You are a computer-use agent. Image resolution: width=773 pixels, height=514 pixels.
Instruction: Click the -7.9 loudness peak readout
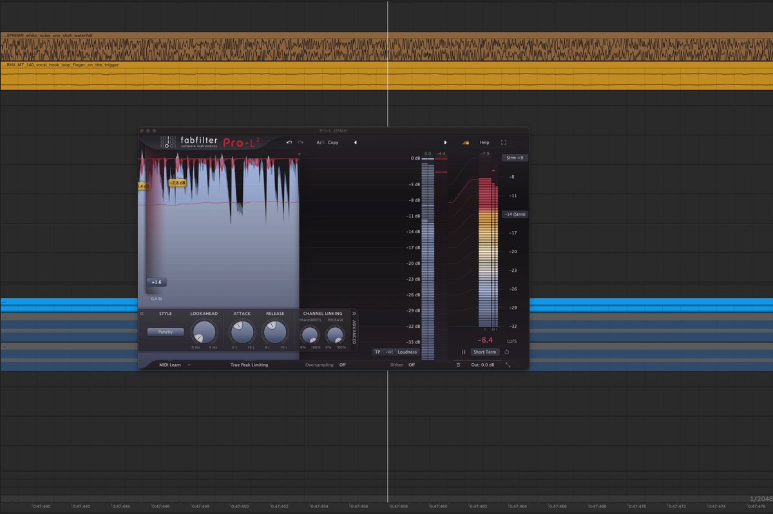click(486, 153)
